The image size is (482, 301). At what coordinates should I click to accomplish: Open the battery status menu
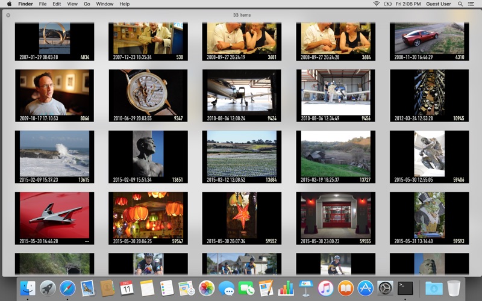click(388, 4)
